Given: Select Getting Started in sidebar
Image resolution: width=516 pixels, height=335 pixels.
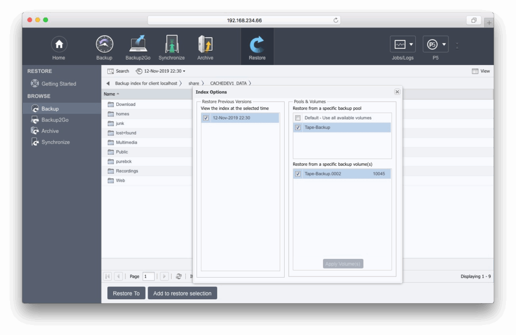Looking at the screenshot, I should click(x=58, y=84).
